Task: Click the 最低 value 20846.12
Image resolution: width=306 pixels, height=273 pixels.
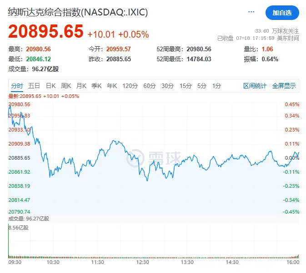Action: tap(39, 59)
